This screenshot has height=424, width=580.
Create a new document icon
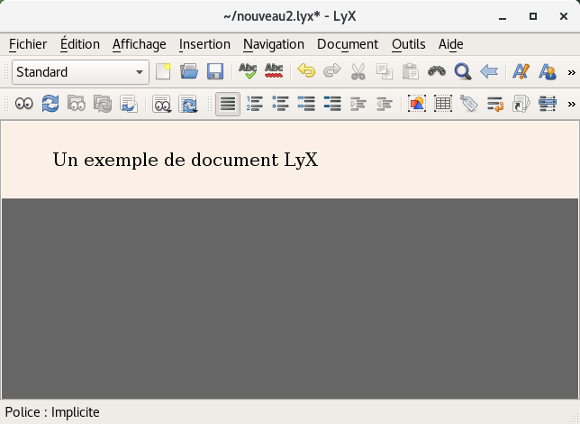pyautogui.click(x=163, y=71)
